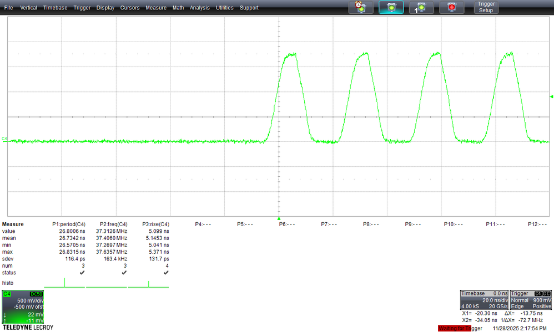
Task: Select the P2:freq(C4) column header
Action: tap(113, 224)
